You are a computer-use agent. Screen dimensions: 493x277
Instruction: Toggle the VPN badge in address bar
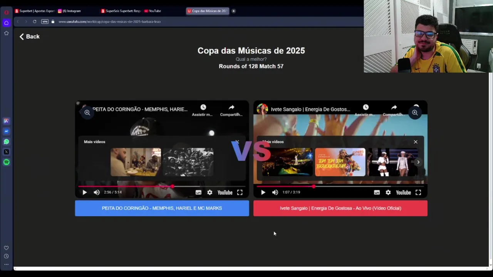[45, 22]
